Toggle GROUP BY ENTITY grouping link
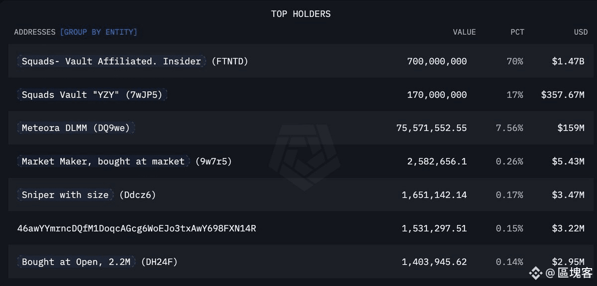597x286 pixels. point(99,32)
